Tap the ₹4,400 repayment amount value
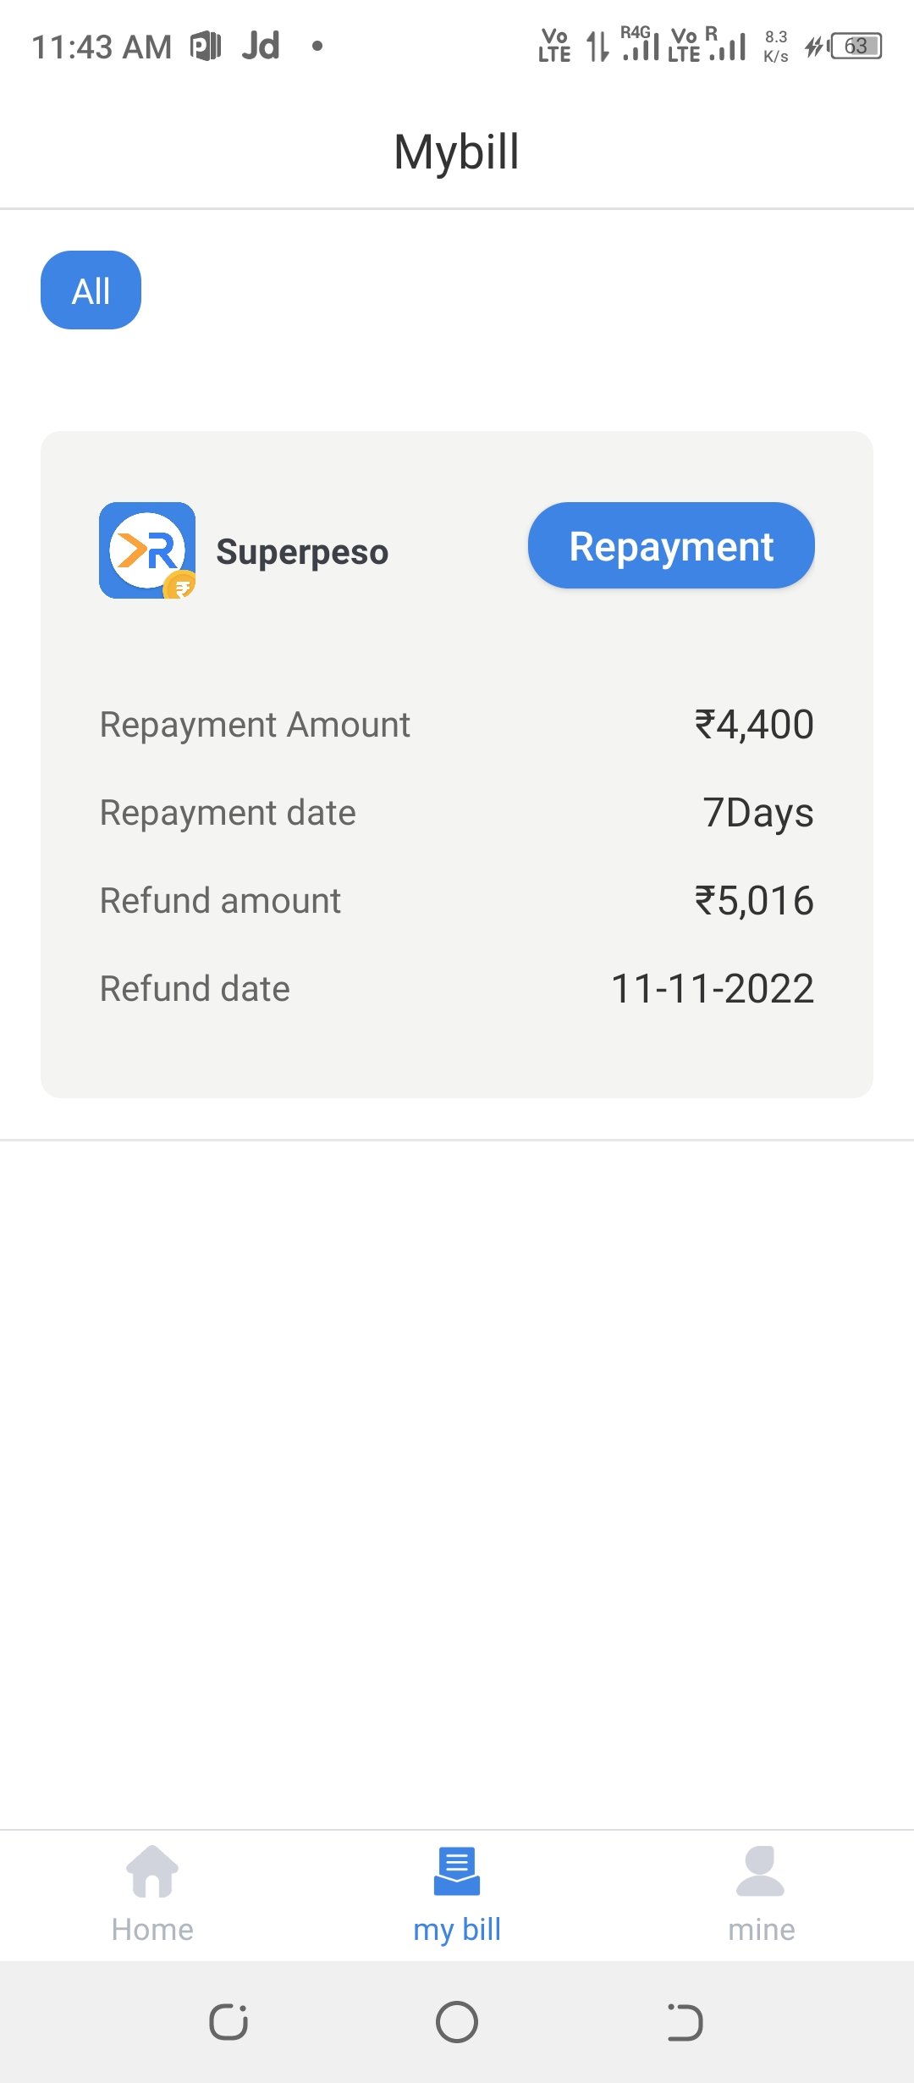 coord(754,725)
